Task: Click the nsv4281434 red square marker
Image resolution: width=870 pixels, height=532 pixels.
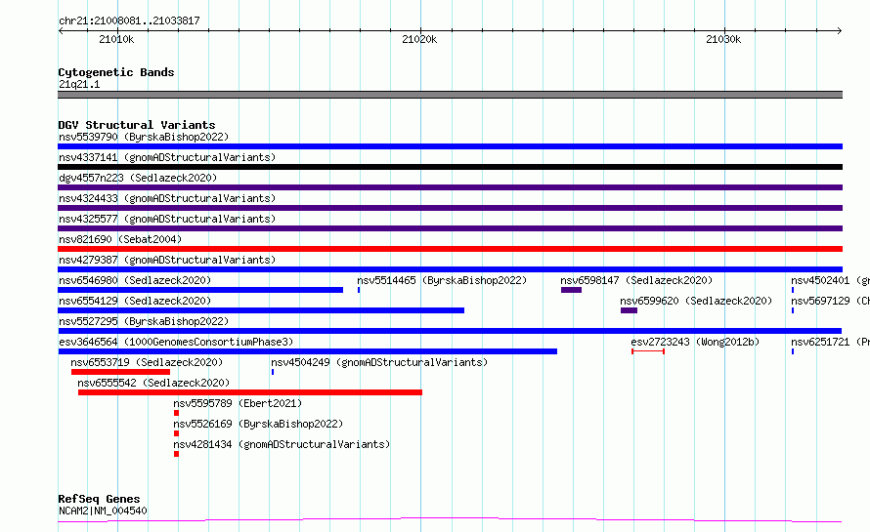Action: [x=176, y=454]
